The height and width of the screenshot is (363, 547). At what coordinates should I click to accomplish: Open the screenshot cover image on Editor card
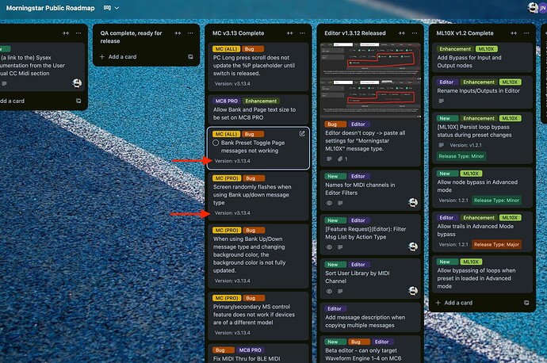click(370, 80)
